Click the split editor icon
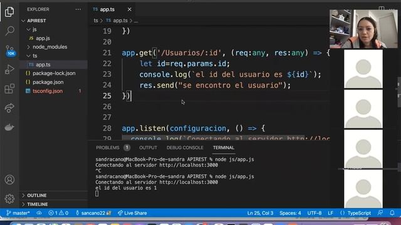Image resolution: width=401 pixels, height=225 pixels. (382, 9)
